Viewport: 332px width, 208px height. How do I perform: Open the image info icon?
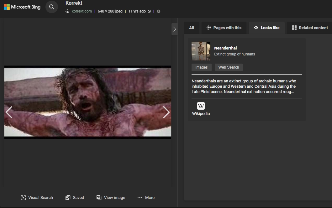[x=159, y=11]
